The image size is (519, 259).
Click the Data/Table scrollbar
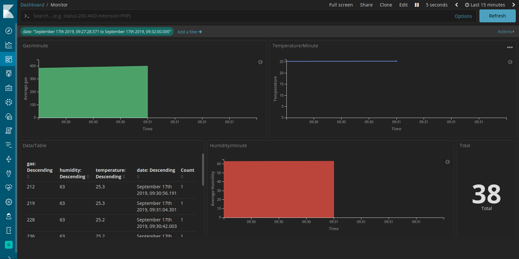[x=203, y=169]
